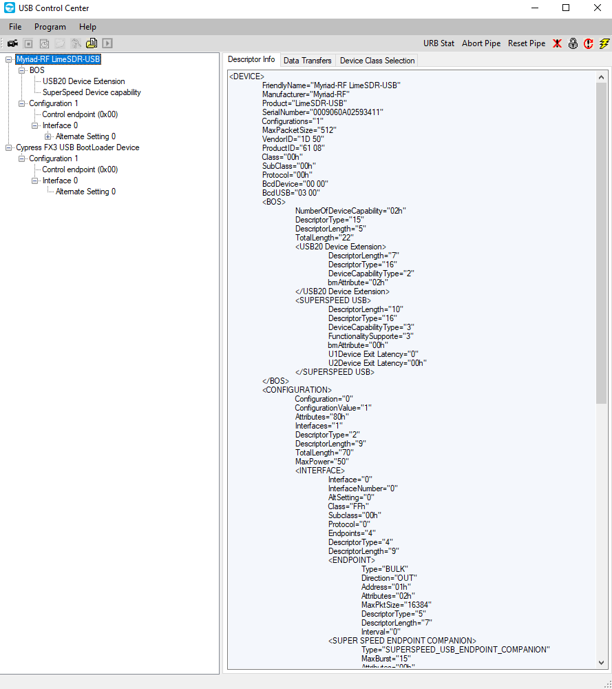Click the play arrow toolbar icon
Viewport: 612px width, 689px height.
tap(107, 43)
